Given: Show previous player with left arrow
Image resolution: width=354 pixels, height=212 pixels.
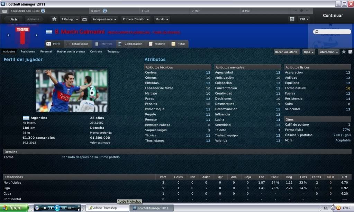Looking at the screenshot, I should click(8, 35).
